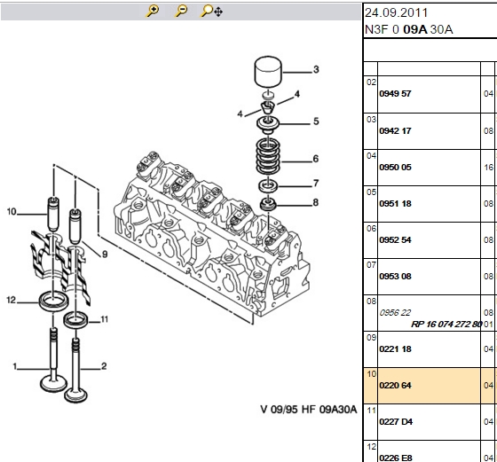Select part number 0953 08

(x=395, y=277)
